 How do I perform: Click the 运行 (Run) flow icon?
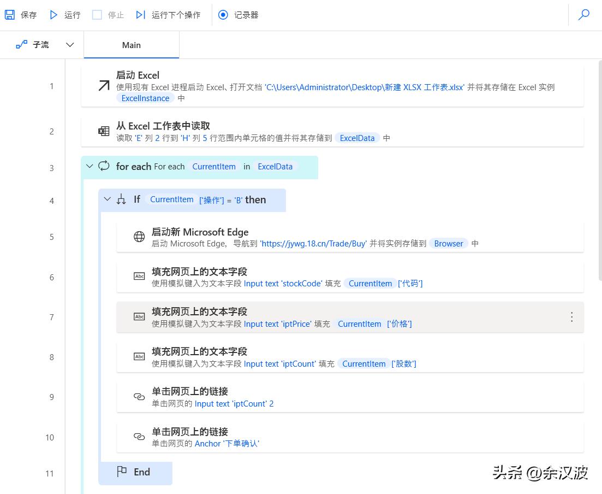(52, 15)
